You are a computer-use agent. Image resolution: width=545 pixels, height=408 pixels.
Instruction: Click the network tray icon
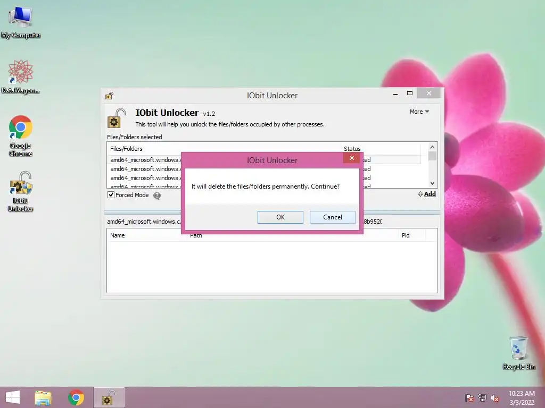coord(482,398)
